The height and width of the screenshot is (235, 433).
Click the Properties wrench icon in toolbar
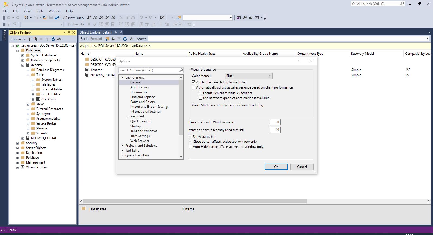(245, 18)
